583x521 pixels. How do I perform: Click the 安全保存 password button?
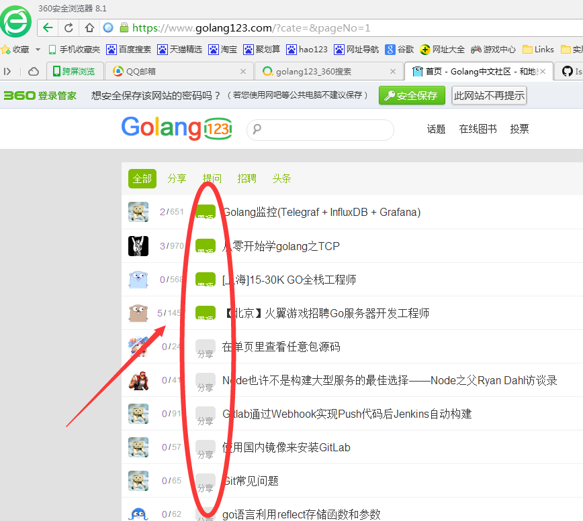click(x=412, y=95)
